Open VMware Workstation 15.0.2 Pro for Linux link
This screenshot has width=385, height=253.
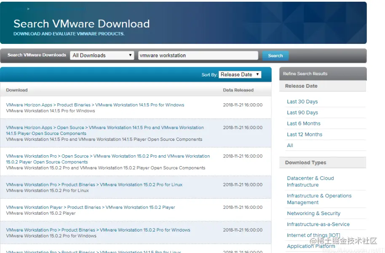[94, 185]
